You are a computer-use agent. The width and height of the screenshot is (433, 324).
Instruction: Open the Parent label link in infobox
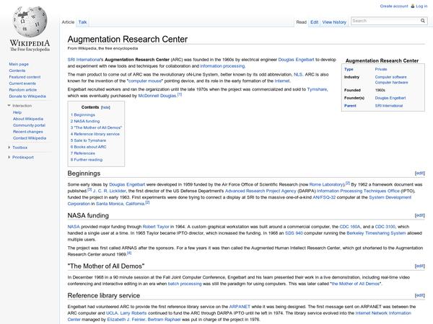coord(350,106)
